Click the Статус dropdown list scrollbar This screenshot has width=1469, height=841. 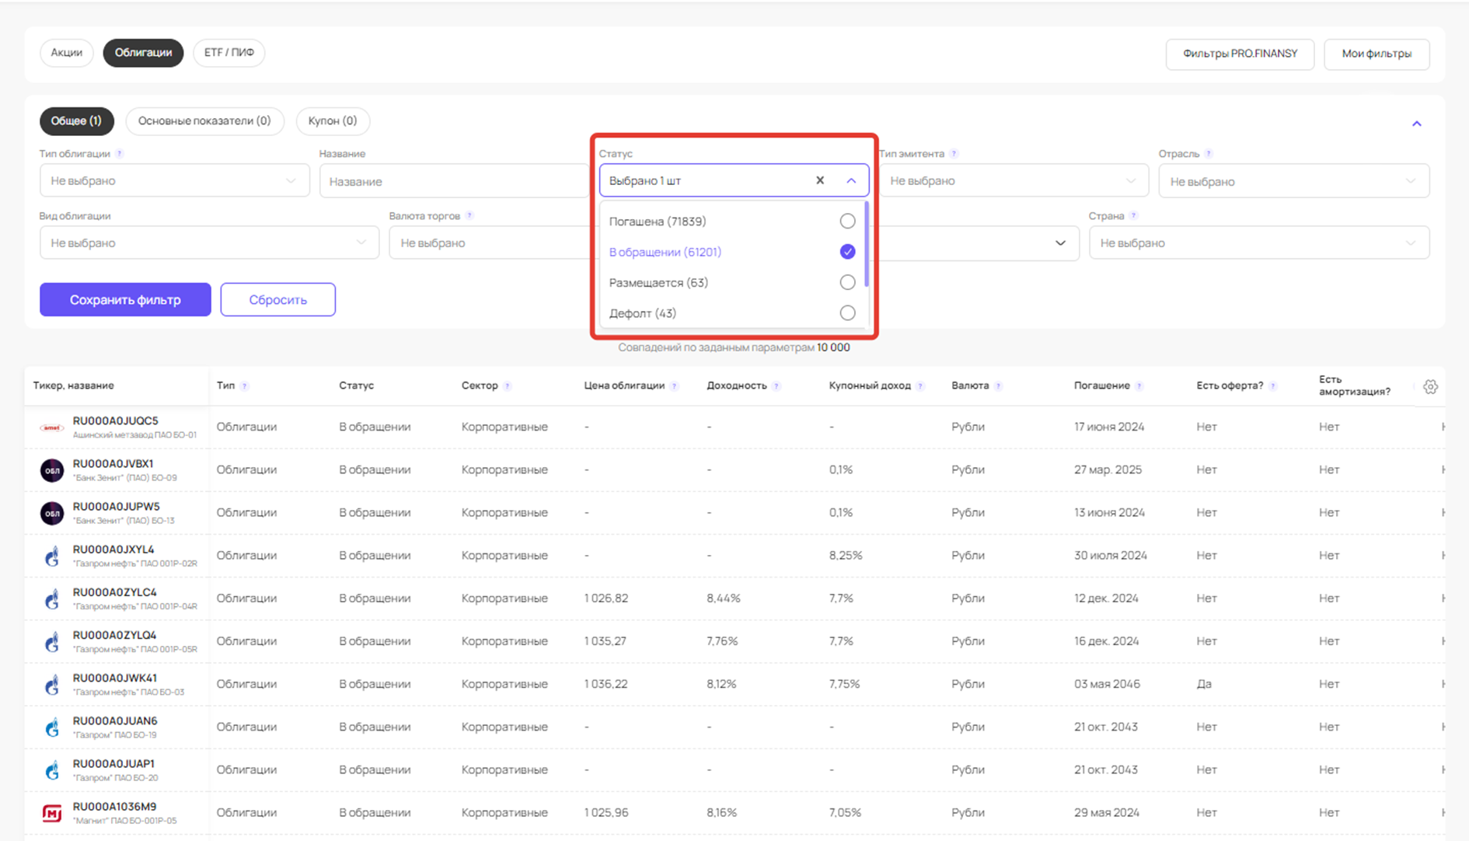[x=866, y=245]
